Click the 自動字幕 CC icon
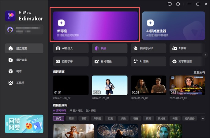Screen dimensions: 210x138 [58, 61]
